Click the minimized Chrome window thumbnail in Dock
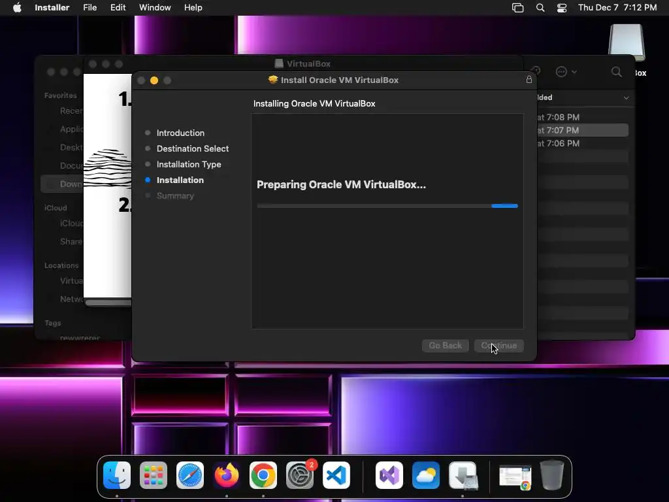This screenshot has width=669, height=502. click(515, 477)
